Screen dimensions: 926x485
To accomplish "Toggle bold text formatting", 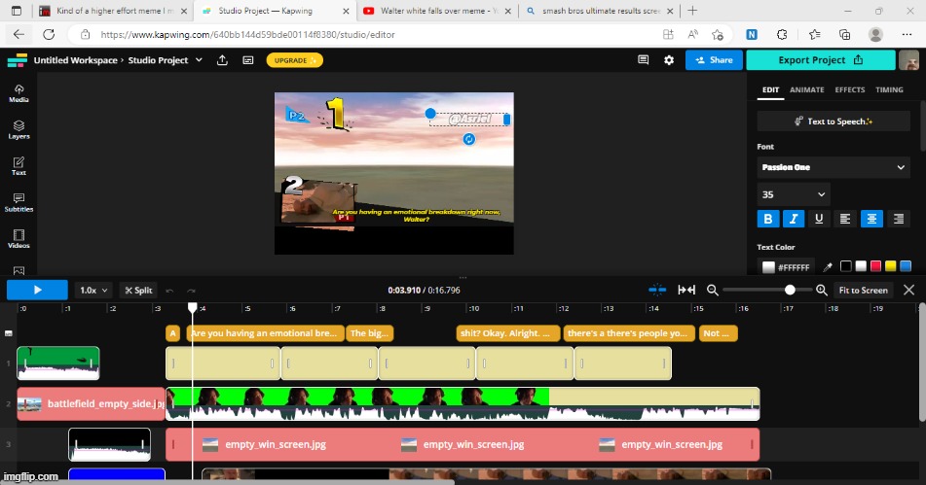I will pyautogui.click(x=767, y=219).
